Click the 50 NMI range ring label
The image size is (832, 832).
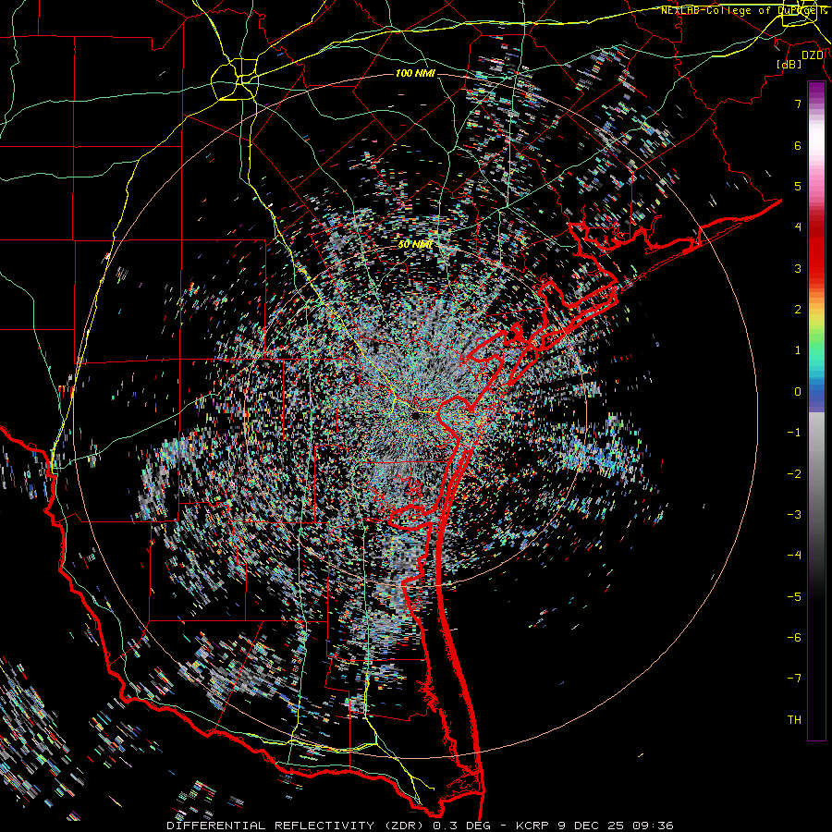(x=415, y=245)
